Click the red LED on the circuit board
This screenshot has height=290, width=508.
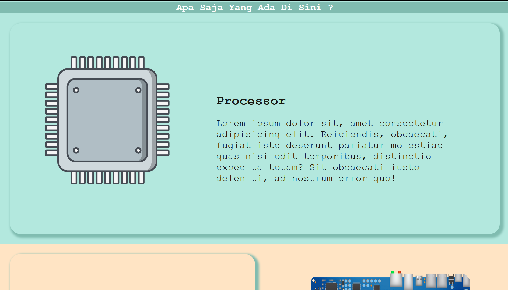(x=399, y=273)
